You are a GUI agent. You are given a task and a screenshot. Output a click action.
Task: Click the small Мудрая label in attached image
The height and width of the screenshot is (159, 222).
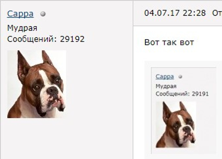click(166, 86)
